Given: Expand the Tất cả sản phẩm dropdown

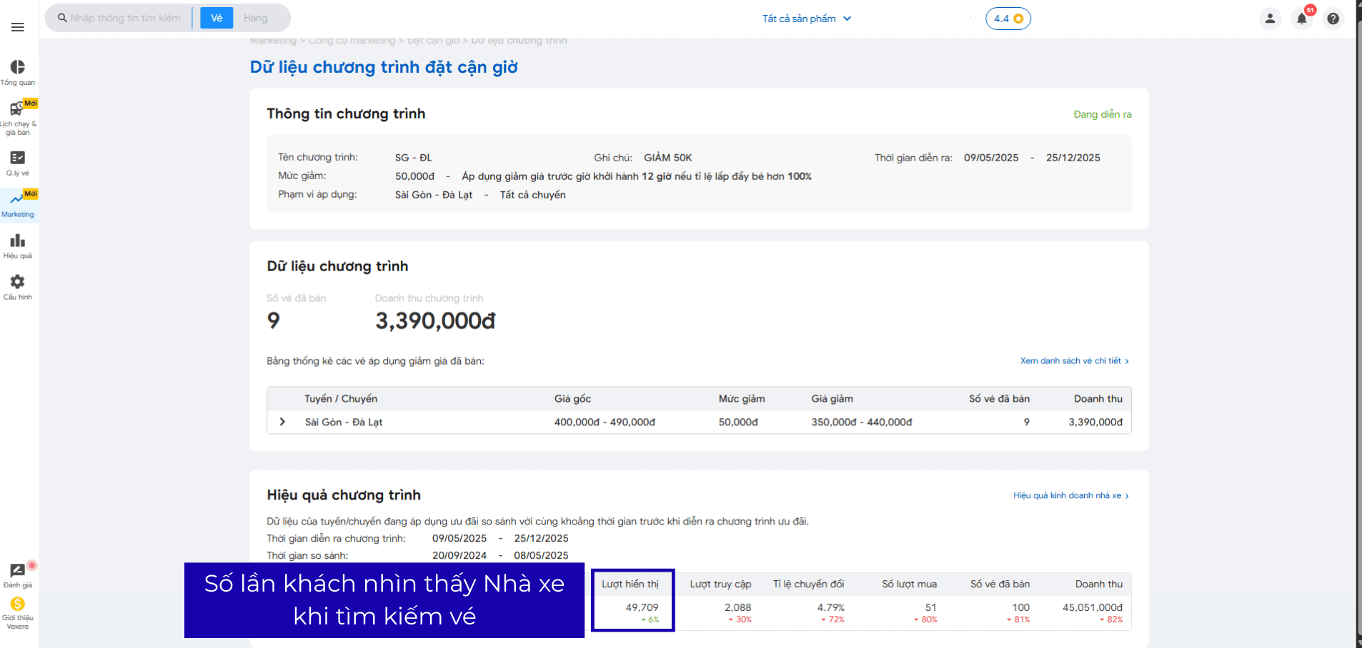Looking at the screenshot, I should (x=806, y=19).
